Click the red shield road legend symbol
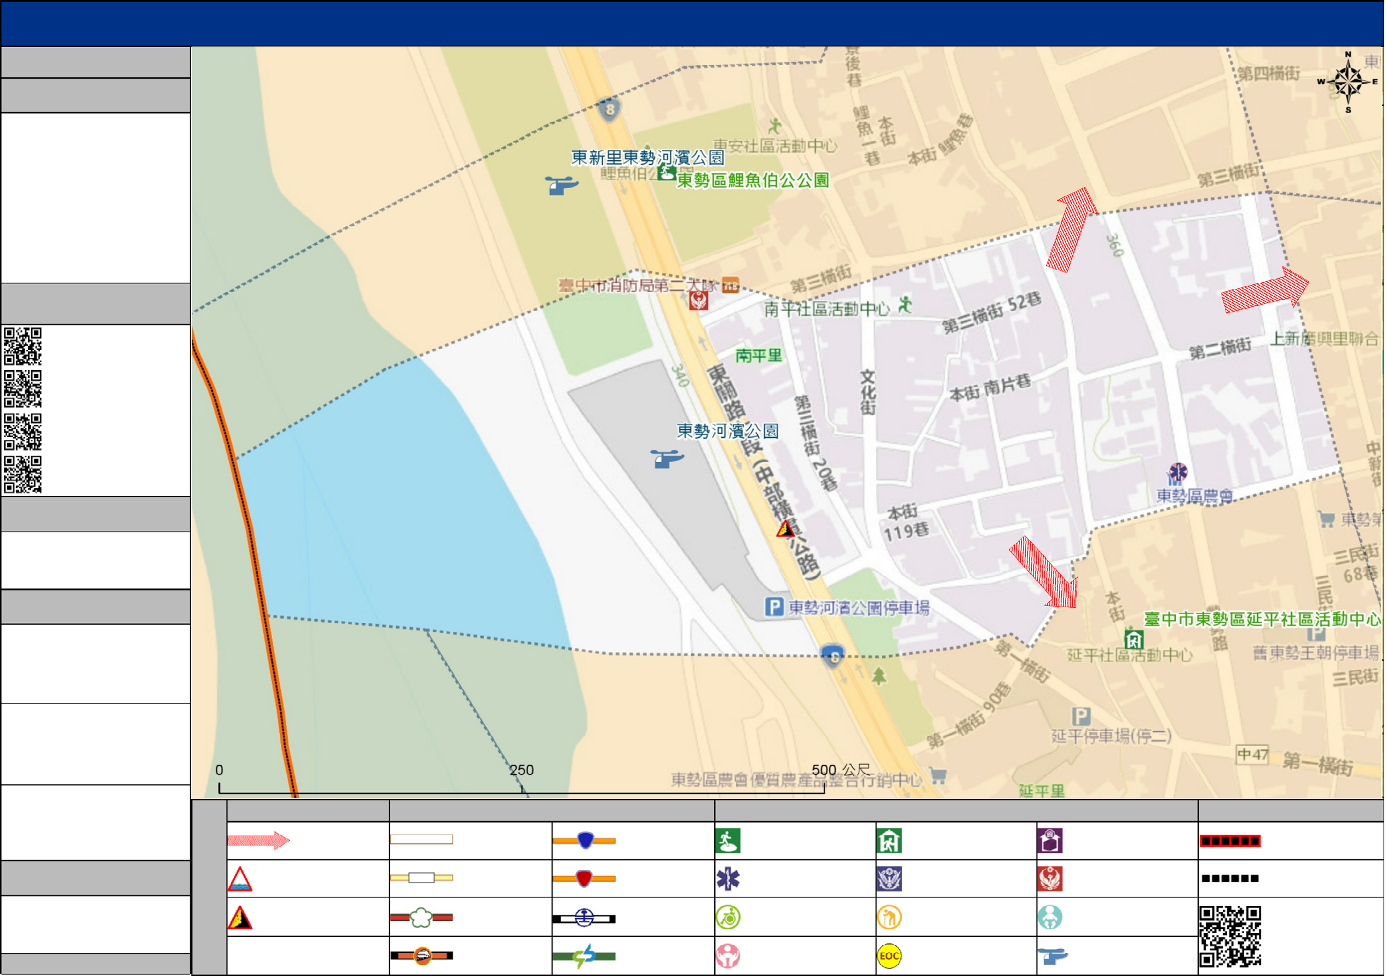This screenshot has width=1387, height=978. [584, 879]
